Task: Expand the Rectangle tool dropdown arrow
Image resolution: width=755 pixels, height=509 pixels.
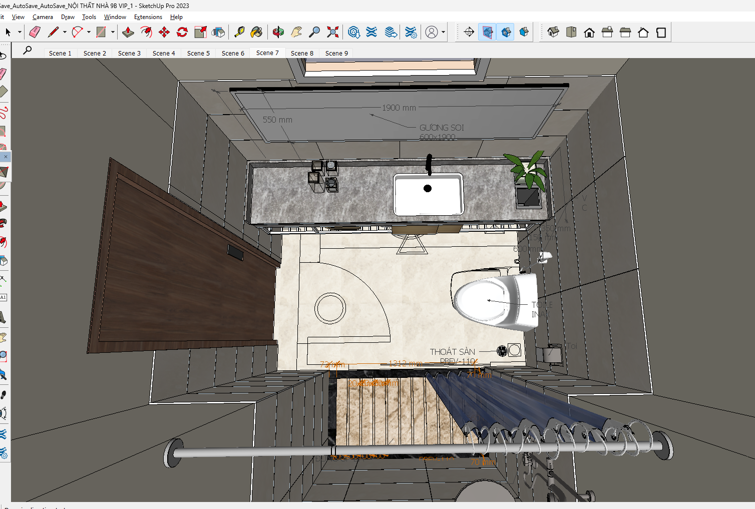Action: point(113,32)
